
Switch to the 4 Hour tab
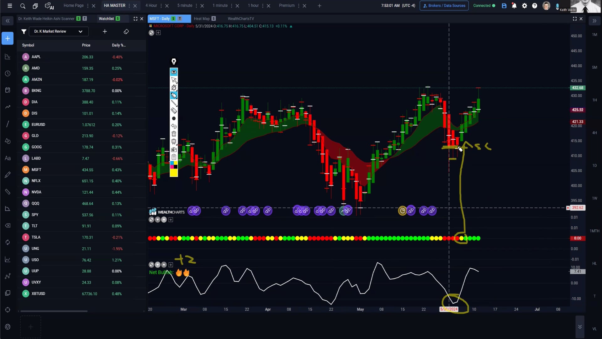[151, 6]
